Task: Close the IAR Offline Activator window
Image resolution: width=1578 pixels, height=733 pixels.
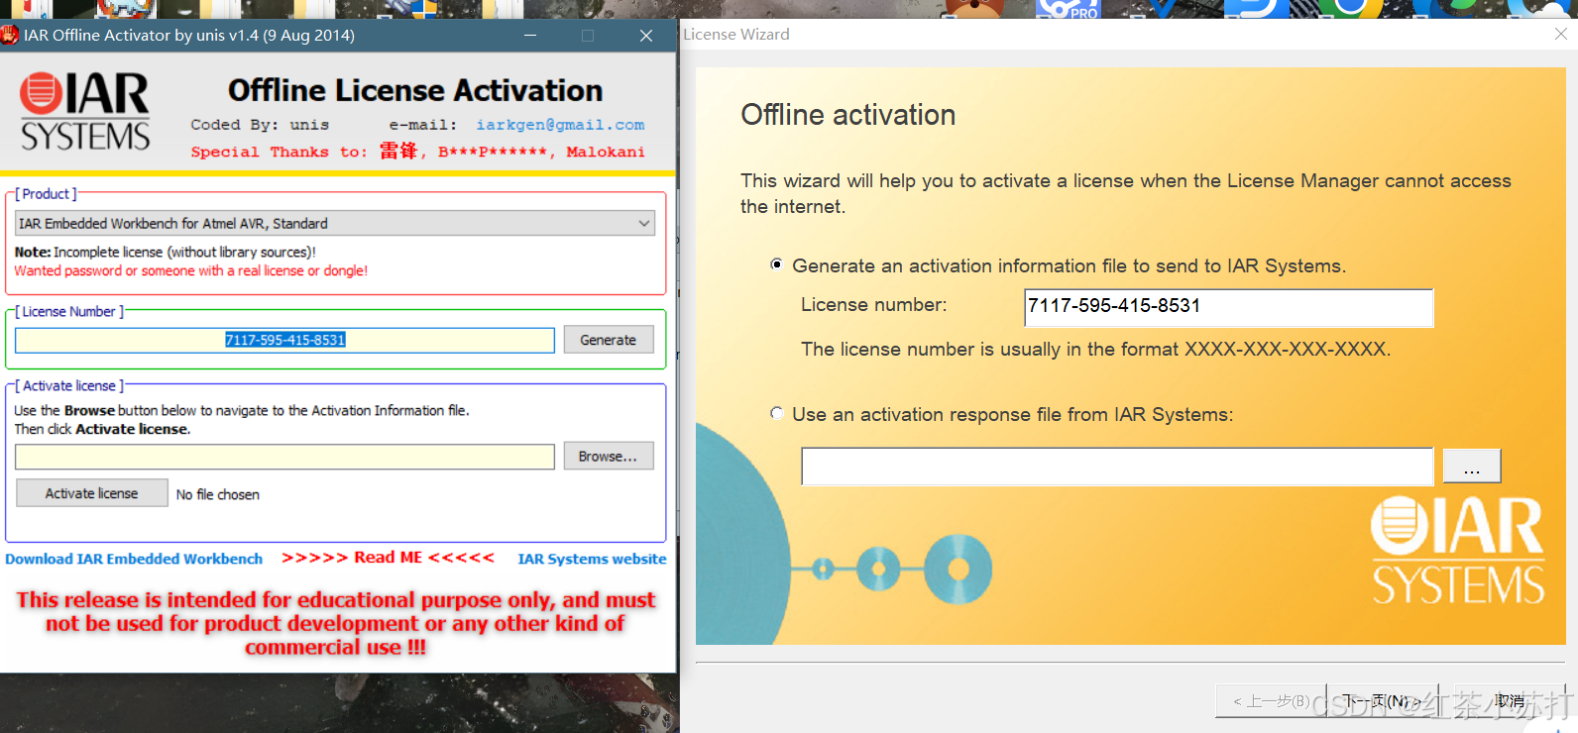Action: tap(646, 36)
